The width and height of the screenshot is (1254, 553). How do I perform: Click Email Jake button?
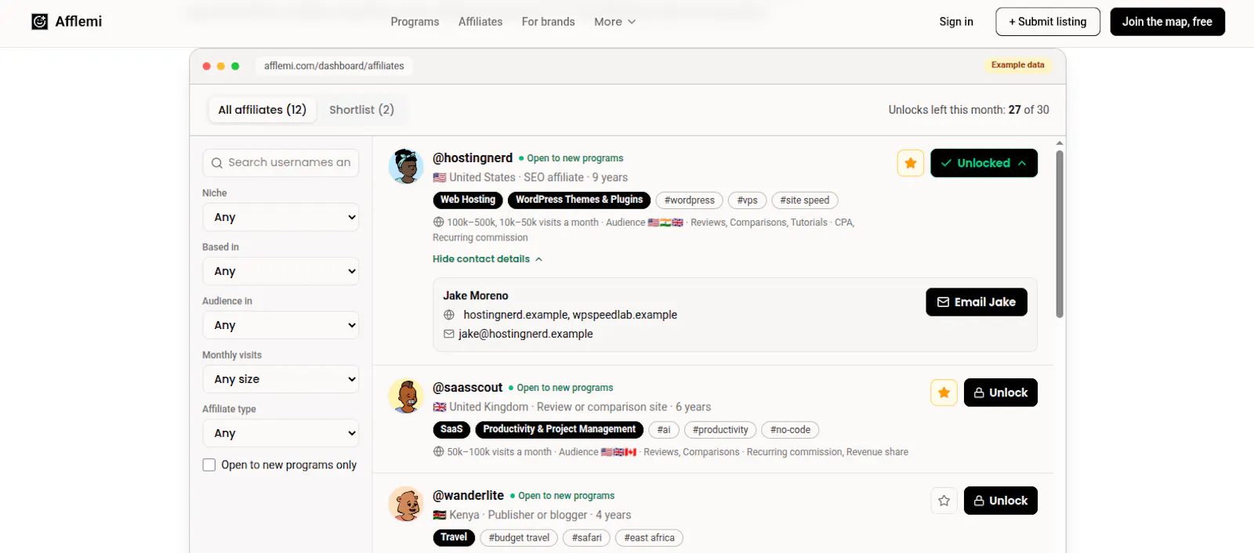[x=977, y=302]
